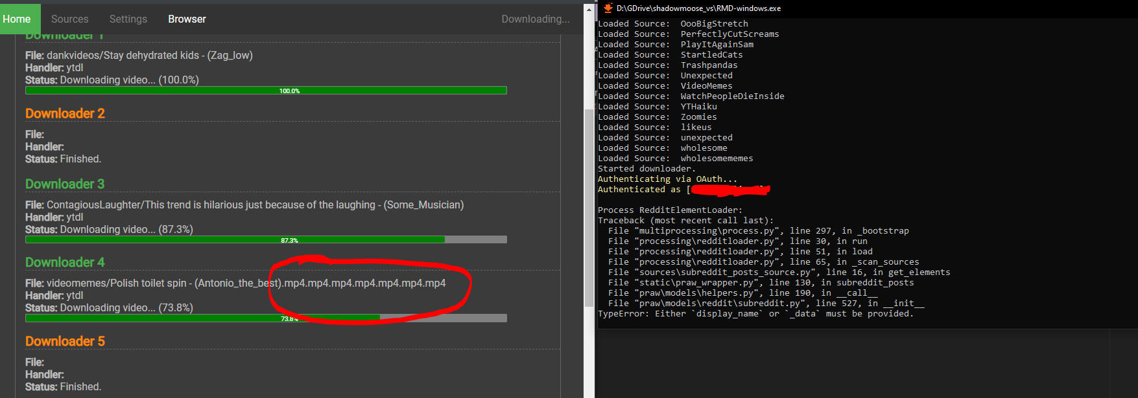Click the Downloading... status label
The image size is (1138, 398).
point(536,19)
